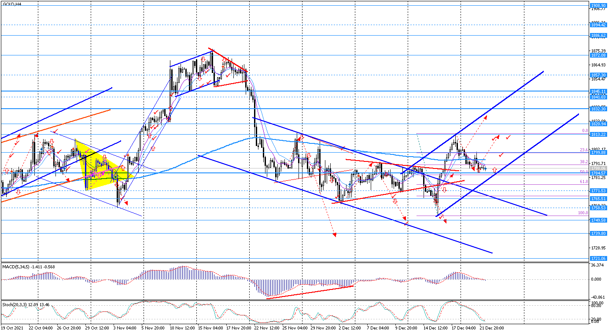Select the 1832.30 price level label
612x333 pixels.
click(x=598, y=109)
